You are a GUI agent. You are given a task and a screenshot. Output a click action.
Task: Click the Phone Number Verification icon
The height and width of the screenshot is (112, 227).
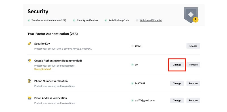pos(30,81)
